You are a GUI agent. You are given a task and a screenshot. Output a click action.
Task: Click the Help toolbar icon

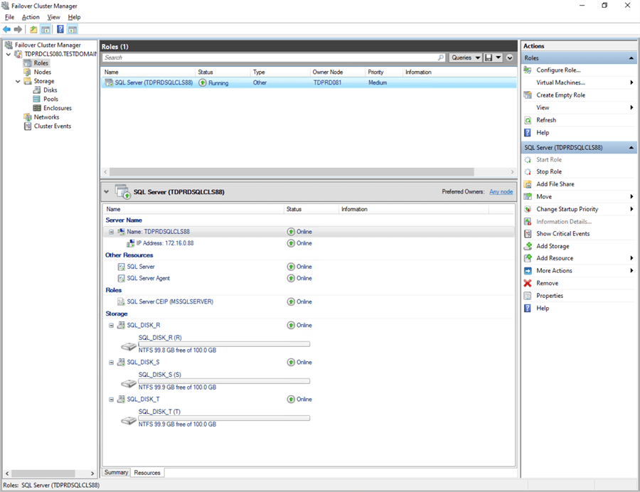tap(60, 29)
